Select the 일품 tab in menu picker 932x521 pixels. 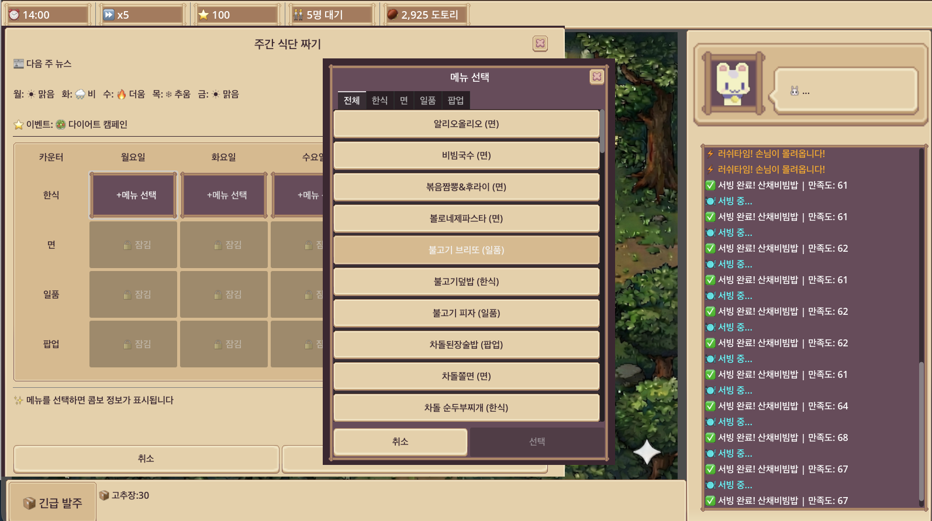tap(427, 100)
